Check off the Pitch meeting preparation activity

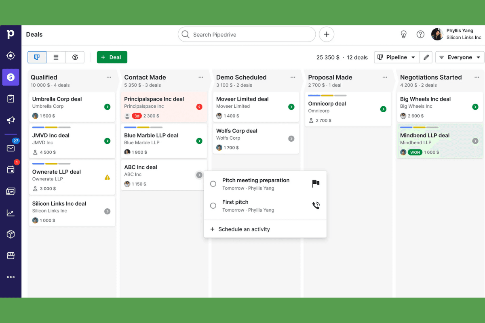point(213,184)
